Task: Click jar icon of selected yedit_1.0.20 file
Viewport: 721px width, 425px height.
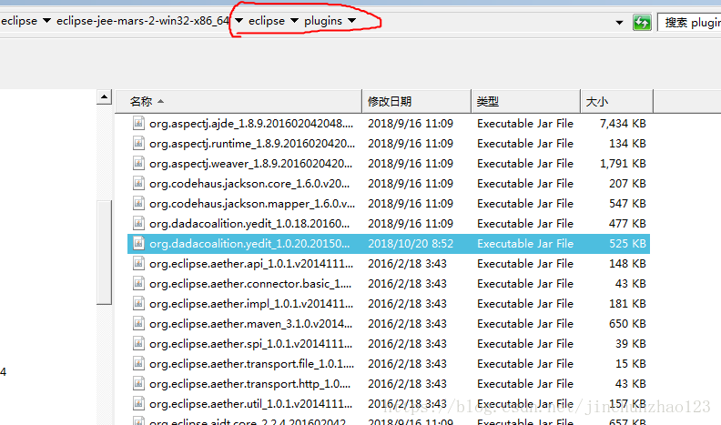Action: click(138, 243)
